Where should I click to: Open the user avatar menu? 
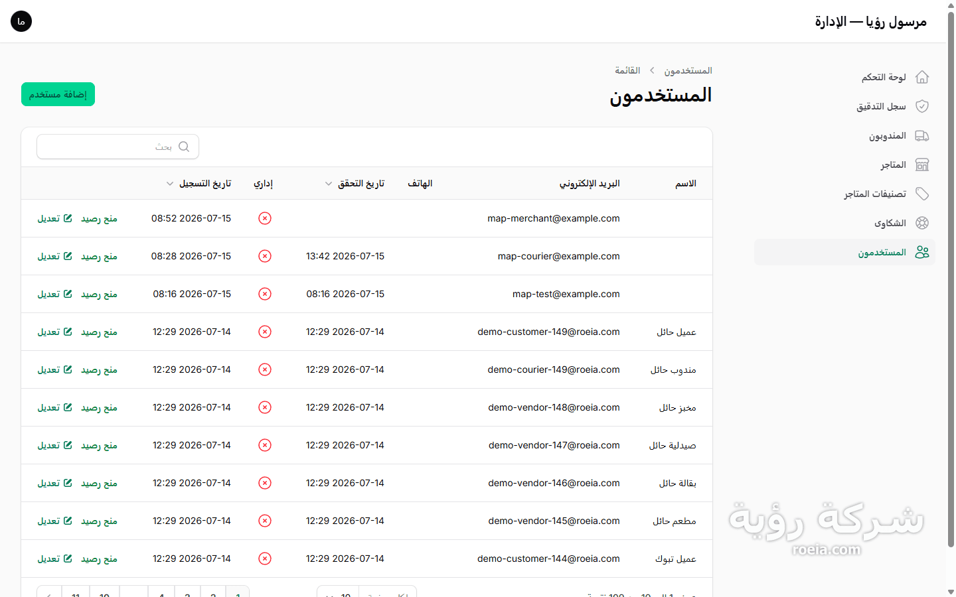(21, 21)
